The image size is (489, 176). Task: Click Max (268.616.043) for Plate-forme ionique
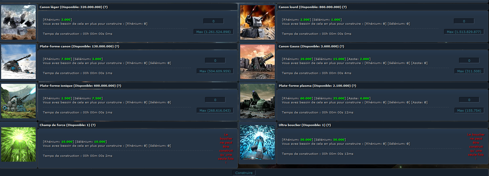pyautogui.click(x=215, y=111)
